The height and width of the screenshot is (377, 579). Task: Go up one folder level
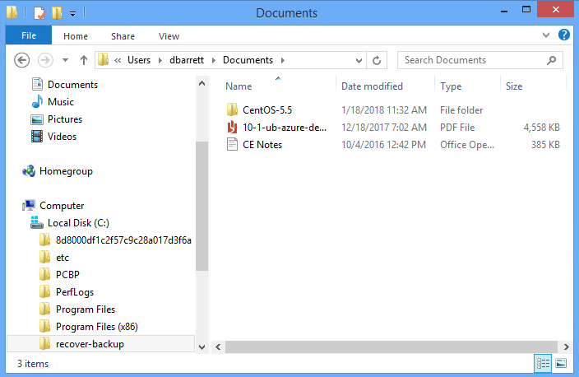point(84,60)
